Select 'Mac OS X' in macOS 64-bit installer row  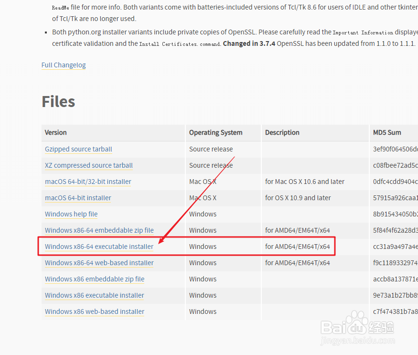point(203,198)
